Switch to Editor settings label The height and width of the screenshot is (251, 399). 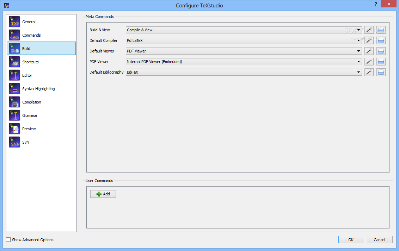pos(27,75)
